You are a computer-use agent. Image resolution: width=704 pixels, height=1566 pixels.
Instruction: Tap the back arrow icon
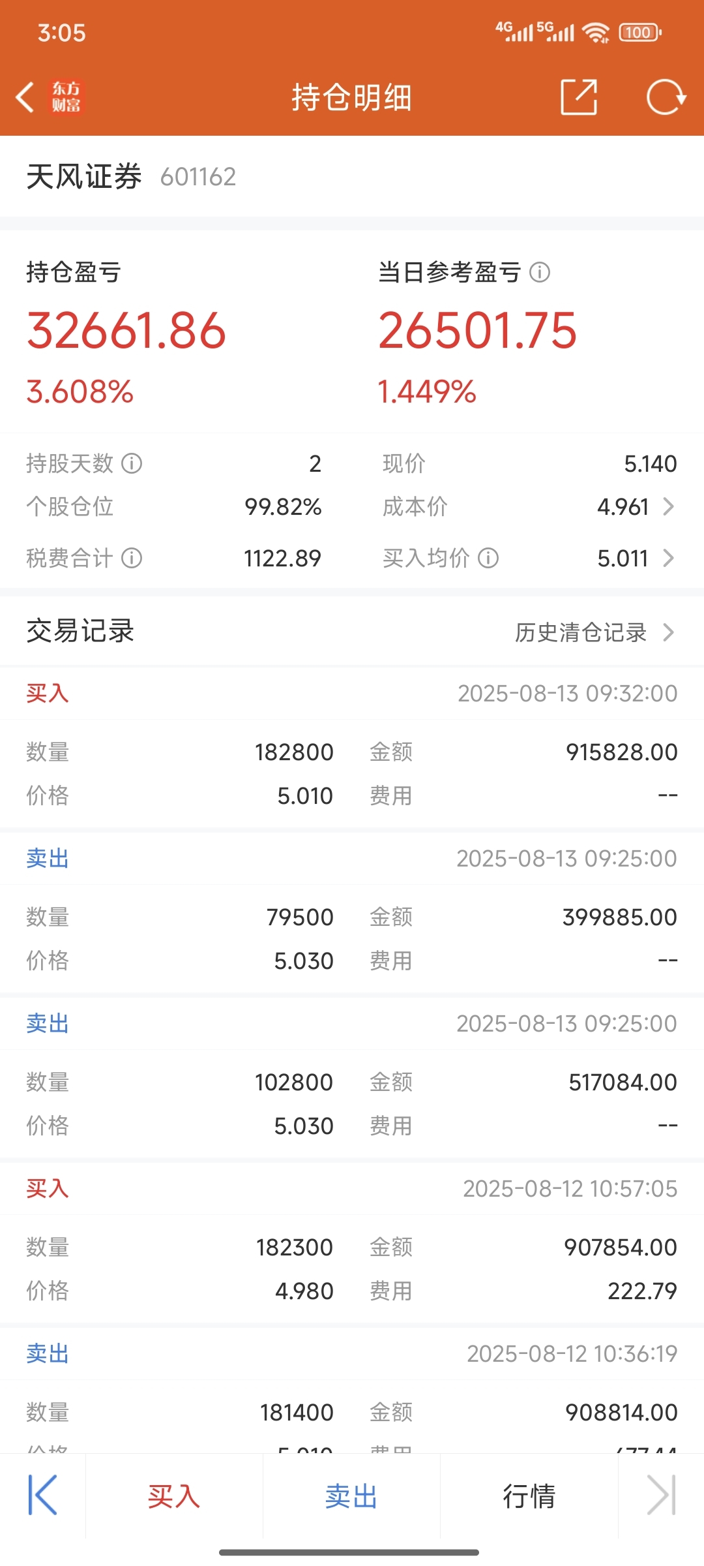(x=25, y=98)
